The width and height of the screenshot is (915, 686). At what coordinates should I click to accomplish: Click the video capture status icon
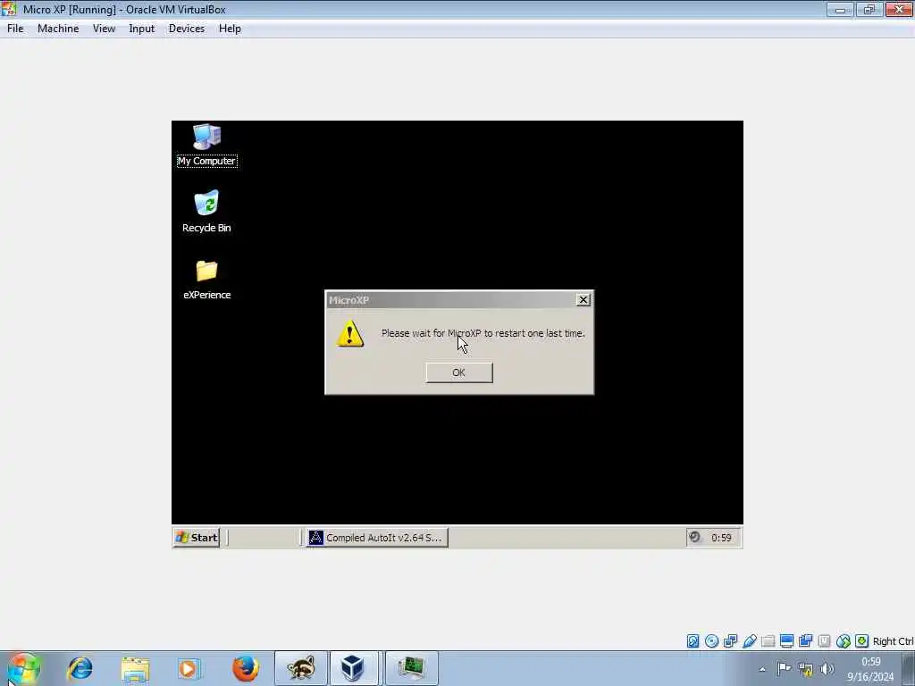806,641
